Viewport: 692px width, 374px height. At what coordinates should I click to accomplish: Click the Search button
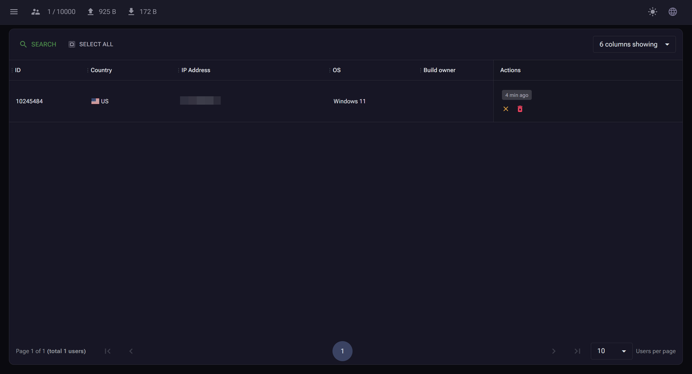38,44
